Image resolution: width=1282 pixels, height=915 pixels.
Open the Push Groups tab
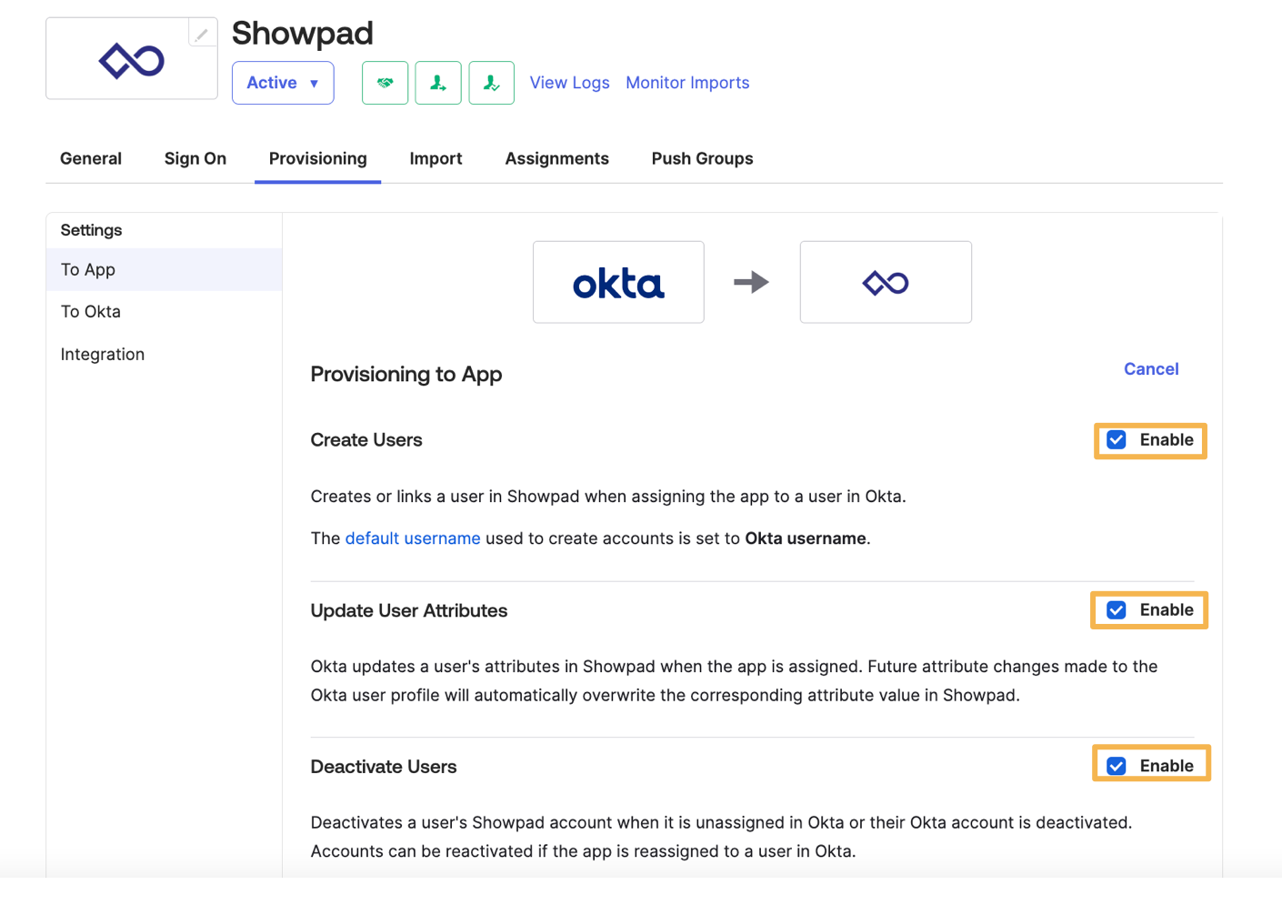click(702, 158)
